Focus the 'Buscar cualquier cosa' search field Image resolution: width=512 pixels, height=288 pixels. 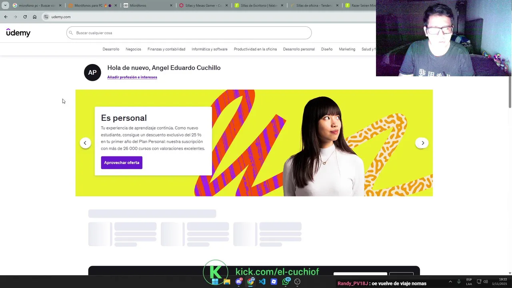[x=189, y=33]
